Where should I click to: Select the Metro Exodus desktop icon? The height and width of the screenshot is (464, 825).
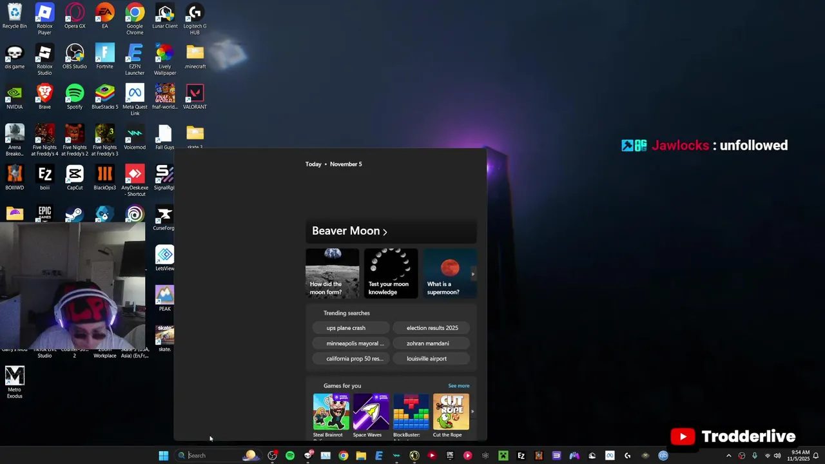point(14,383)
